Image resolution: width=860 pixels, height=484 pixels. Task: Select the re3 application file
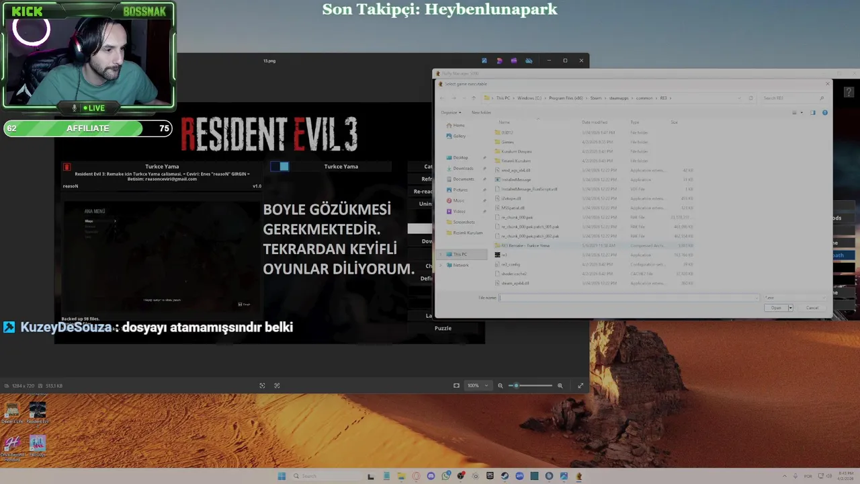tap(501, 255)
